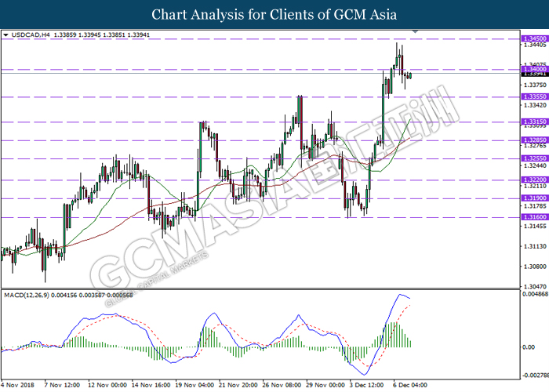
Task: Click the dropdown triangle beside USDCAD,H4
Action: point(5,35)
